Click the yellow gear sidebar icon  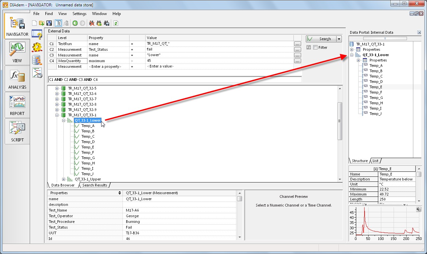37,47
